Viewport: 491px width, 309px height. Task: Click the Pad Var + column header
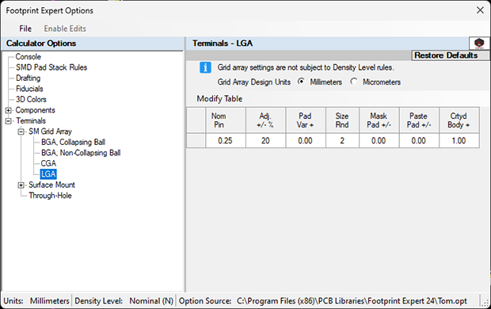click(x=306, y=120)
